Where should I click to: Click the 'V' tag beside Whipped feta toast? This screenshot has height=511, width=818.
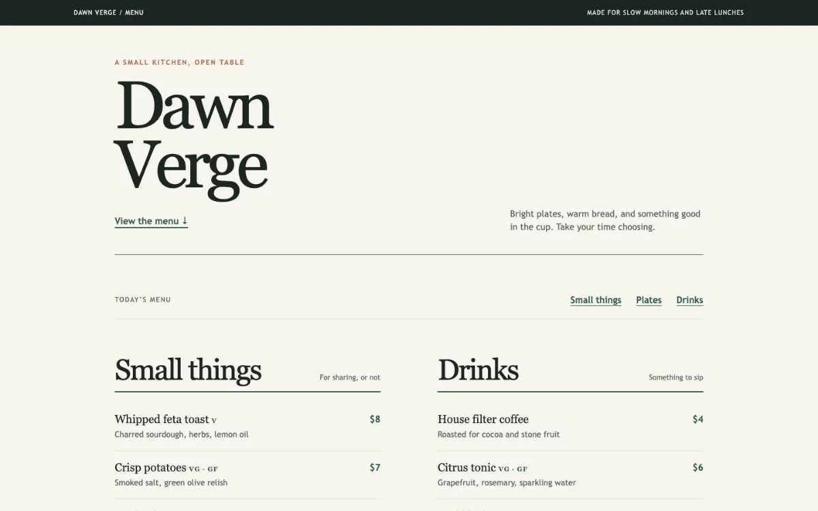point(214,420)
